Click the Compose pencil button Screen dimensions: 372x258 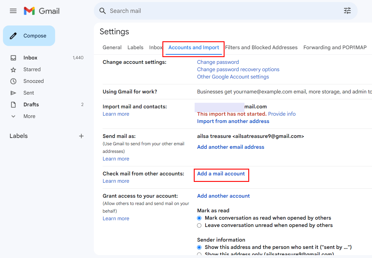pos(29,36)
